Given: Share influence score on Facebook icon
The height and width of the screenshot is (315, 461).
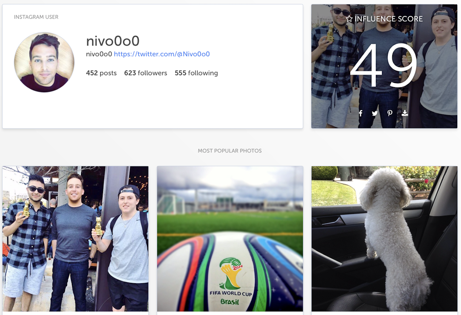Looking at the screenshot, I should pyautogui.click(x=360, y=113).
